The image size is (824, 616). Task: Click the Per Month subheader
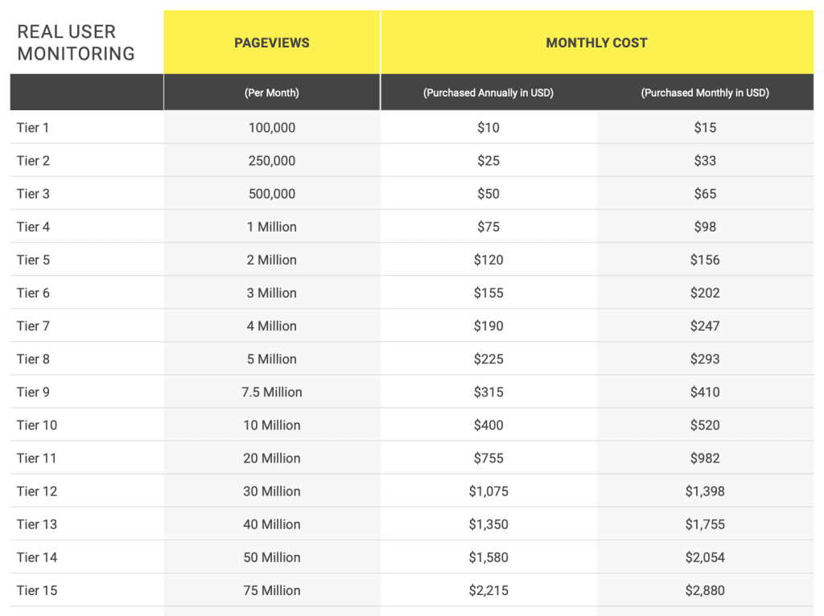(x=272, y=92)
